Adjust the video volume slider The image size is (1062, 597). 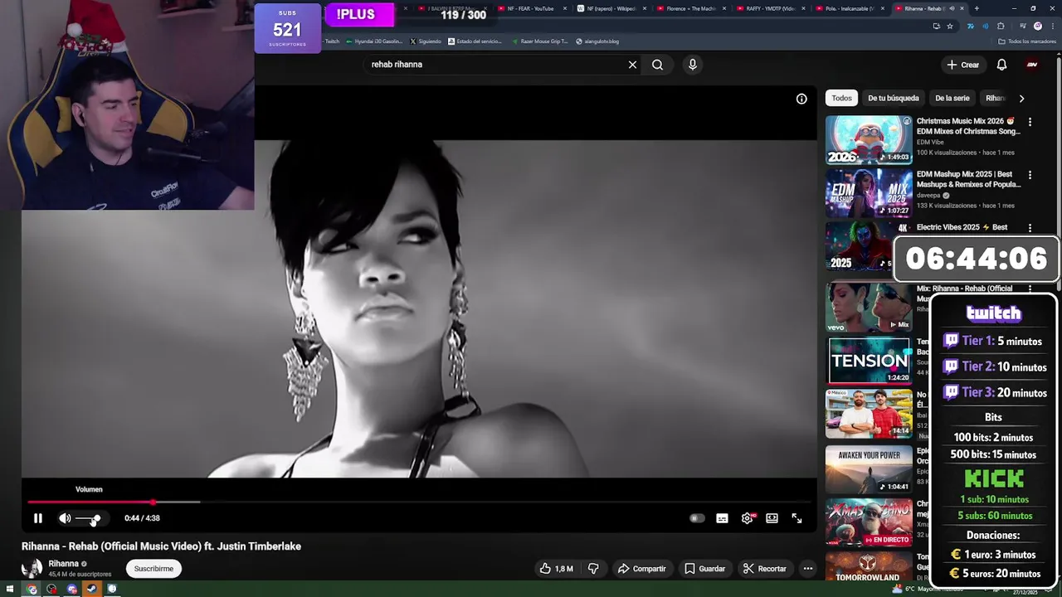pyautogui.click(x=88, y=519)
